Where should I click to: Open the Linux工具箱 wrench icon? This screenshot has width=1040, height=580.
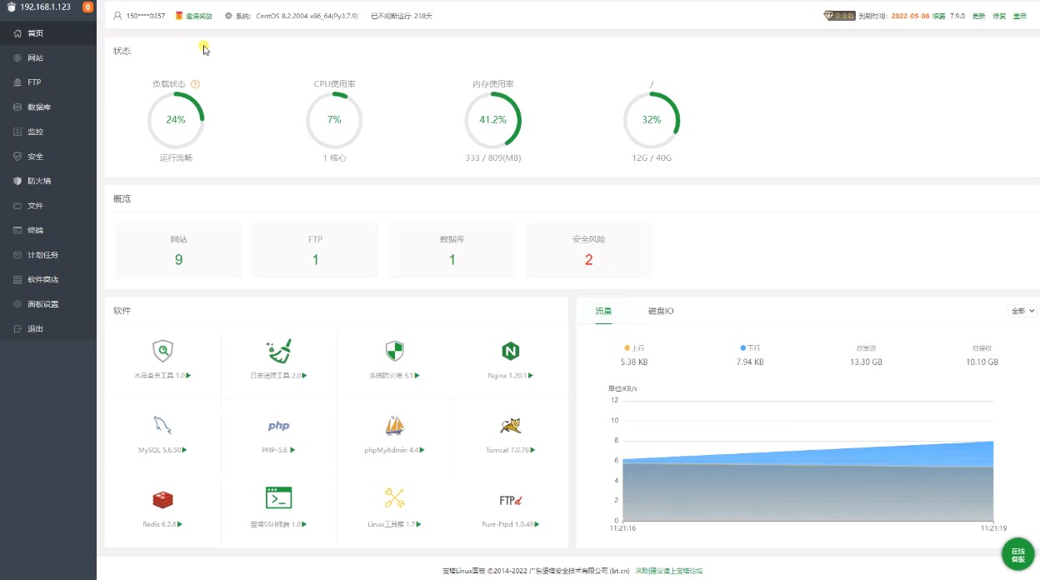click(395, 498)
